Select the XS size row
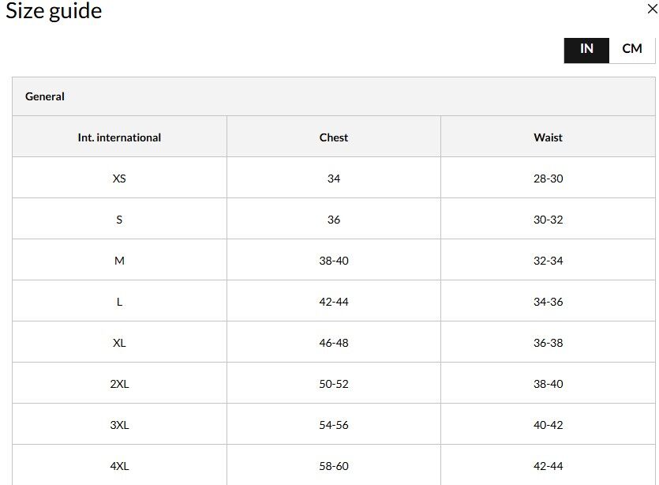Screen dimensions: 659x485 [x=334, y=179]
